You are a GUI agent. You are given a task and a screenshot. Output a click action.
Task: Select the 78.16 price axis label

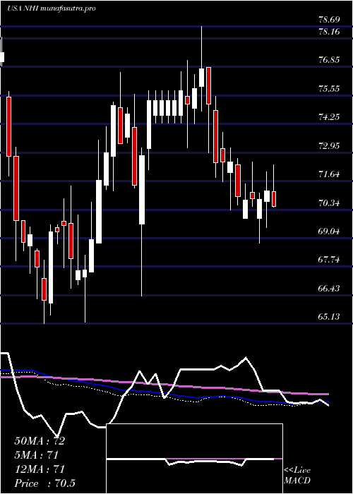click(x=329, y=32)
